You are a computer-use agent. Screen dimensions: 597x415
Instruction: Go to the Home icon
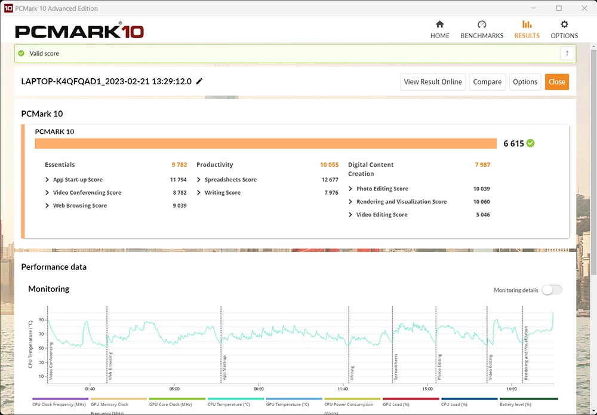[x=439, y=24]
